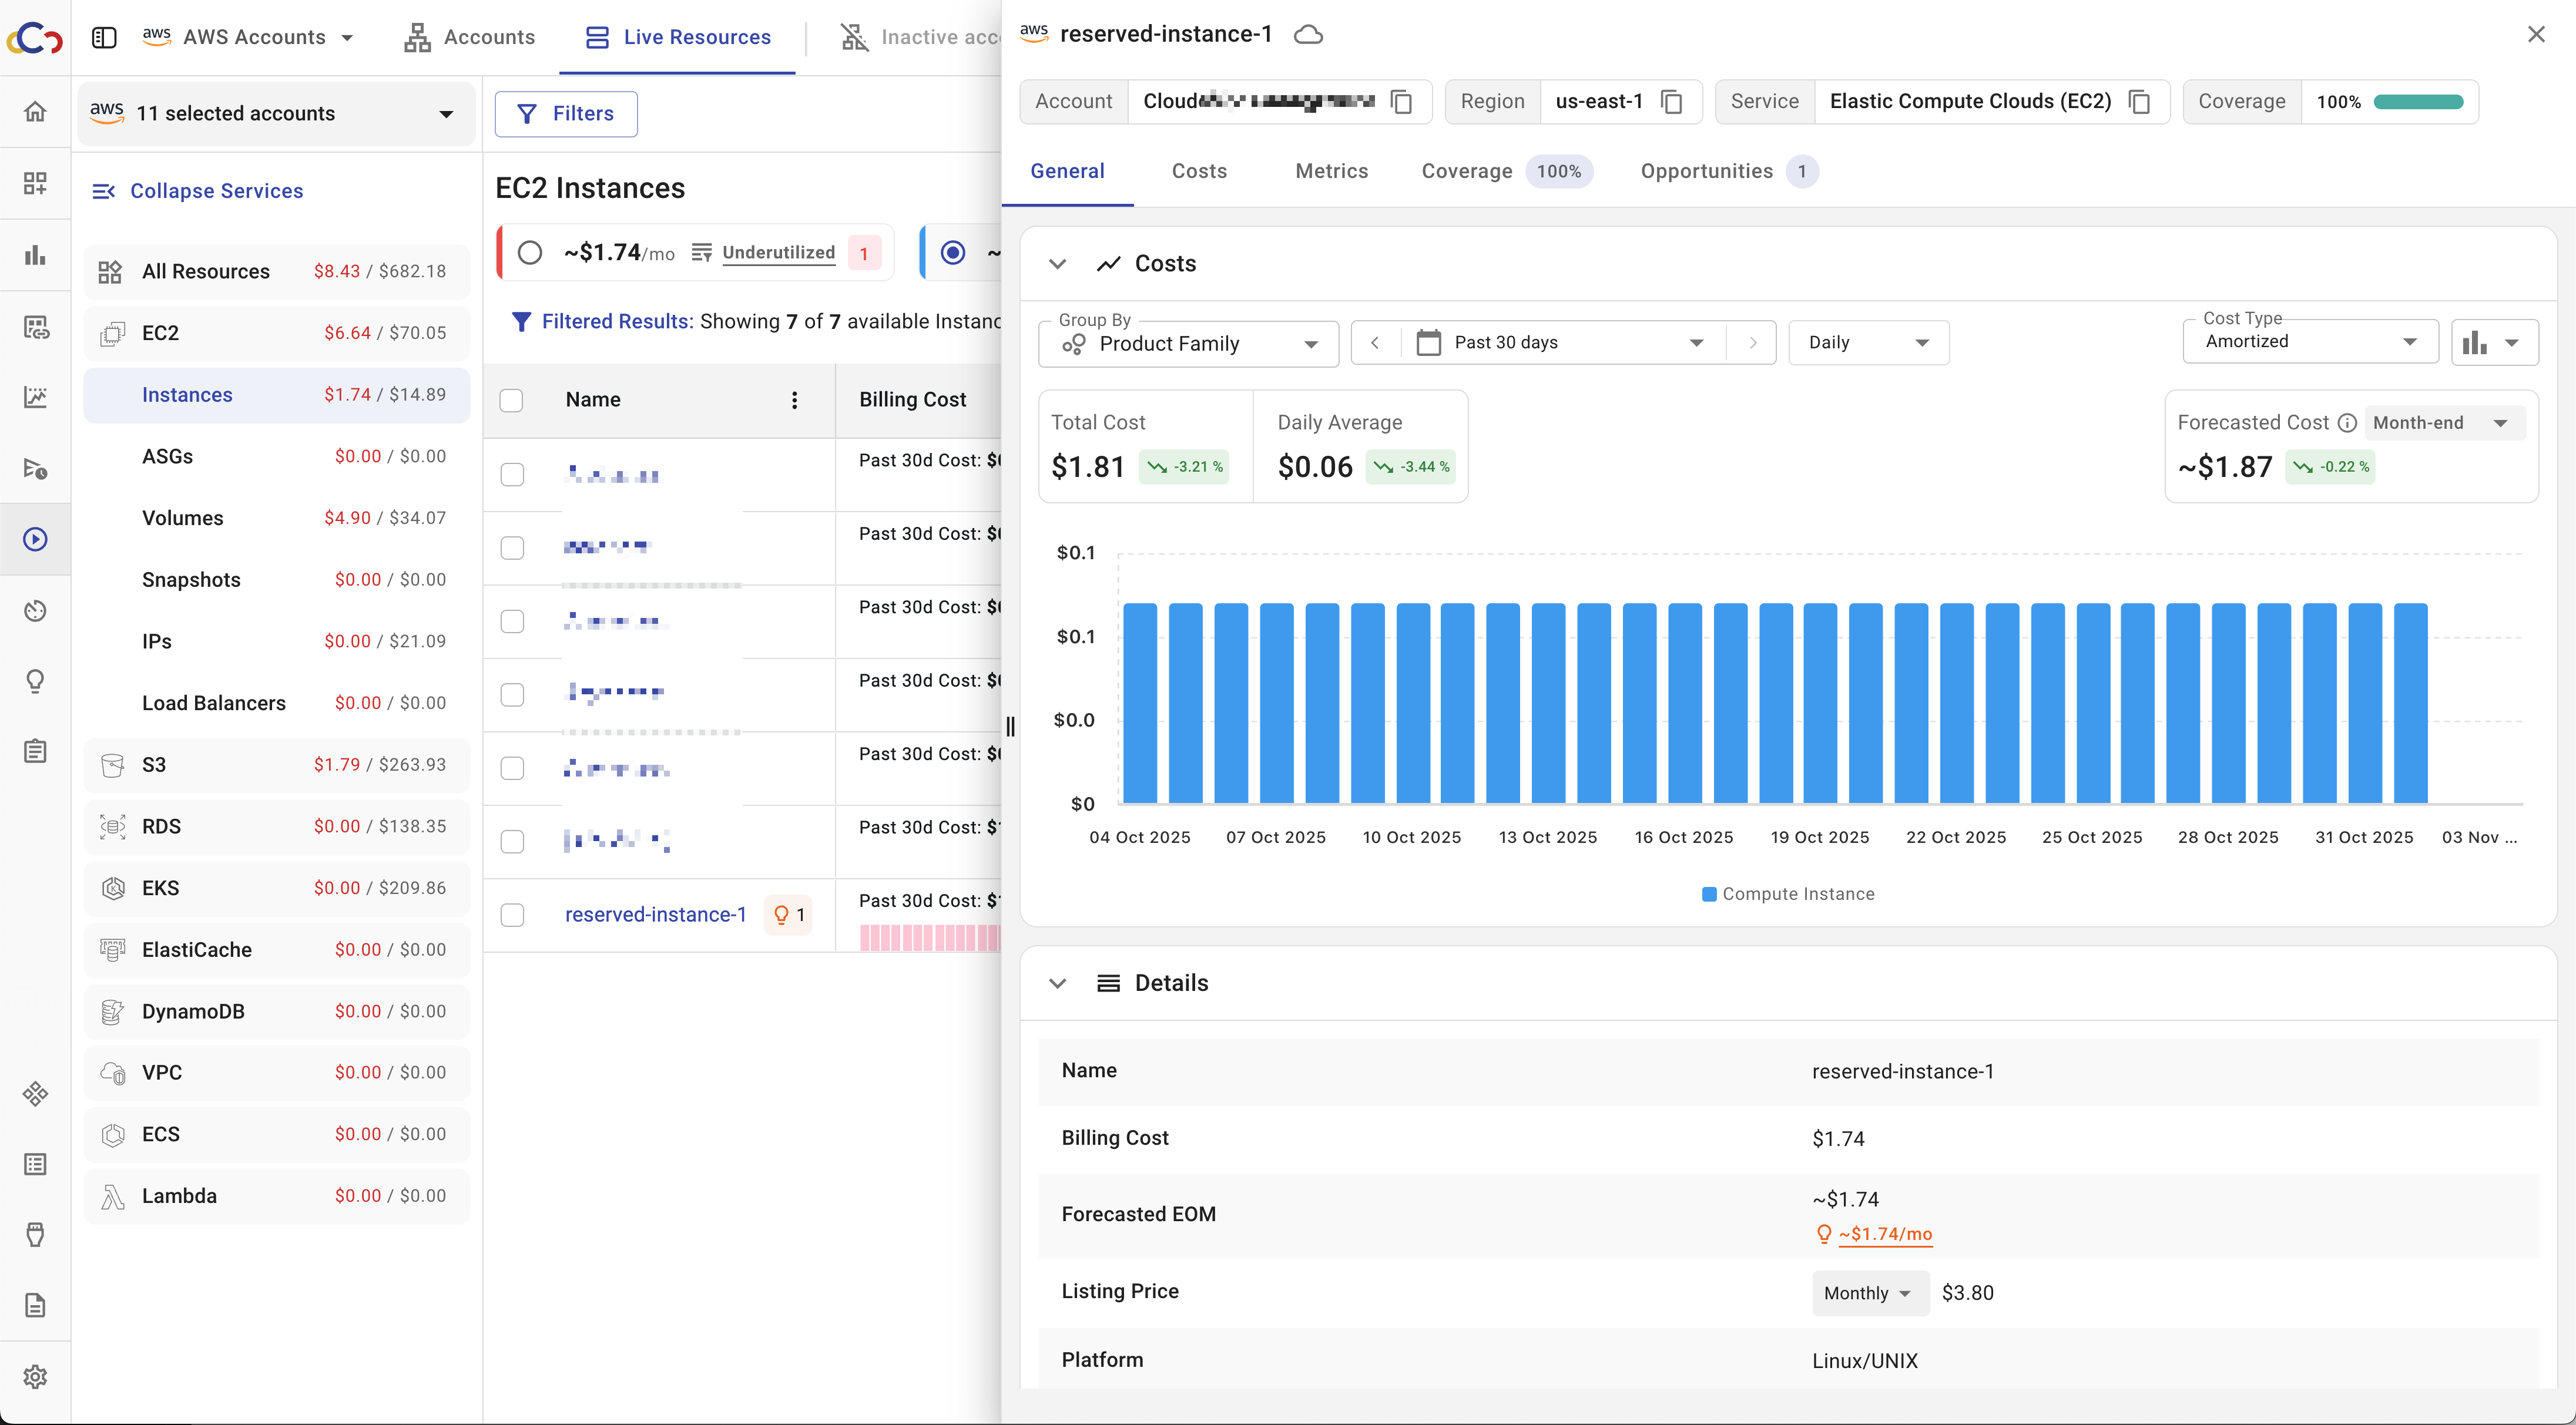Click the Filters button
Viewport: 2576px width, 1425px height.
[x=566, y=114]
